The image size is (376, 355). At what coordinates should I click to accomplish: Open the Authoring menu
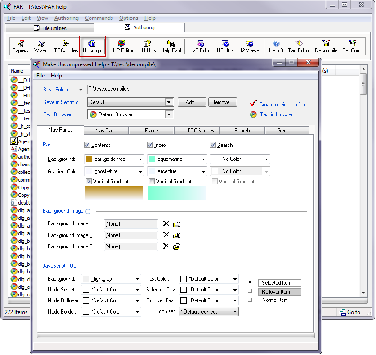coord(66,18)
